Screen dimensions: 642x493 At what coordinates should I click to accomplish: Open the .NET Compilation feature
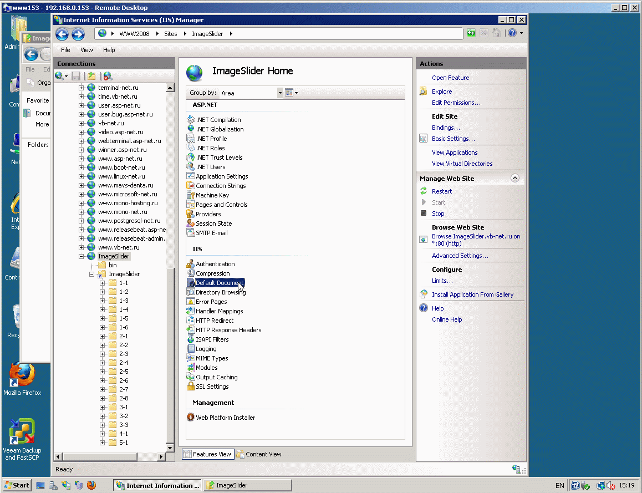tap(214, 120)
